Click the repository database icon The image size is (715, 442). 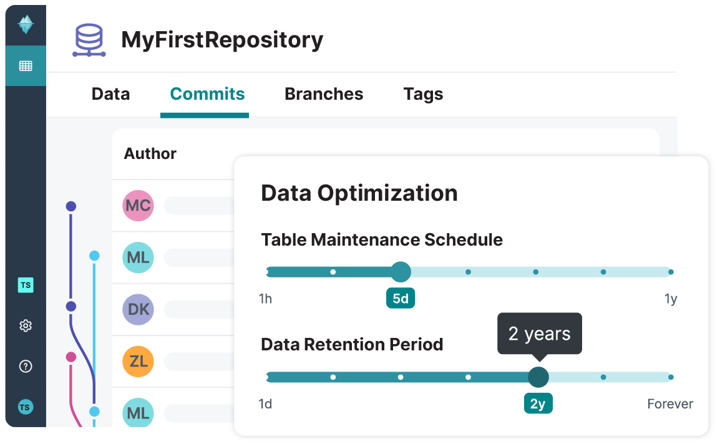[89, 41]
